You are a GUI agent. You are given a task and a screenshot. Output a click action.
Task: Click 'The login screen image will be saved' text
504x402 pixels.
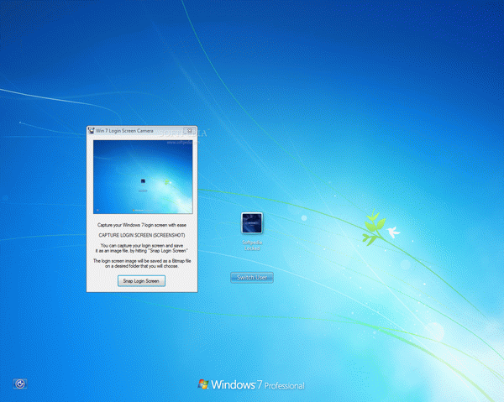tap(142, 264)
